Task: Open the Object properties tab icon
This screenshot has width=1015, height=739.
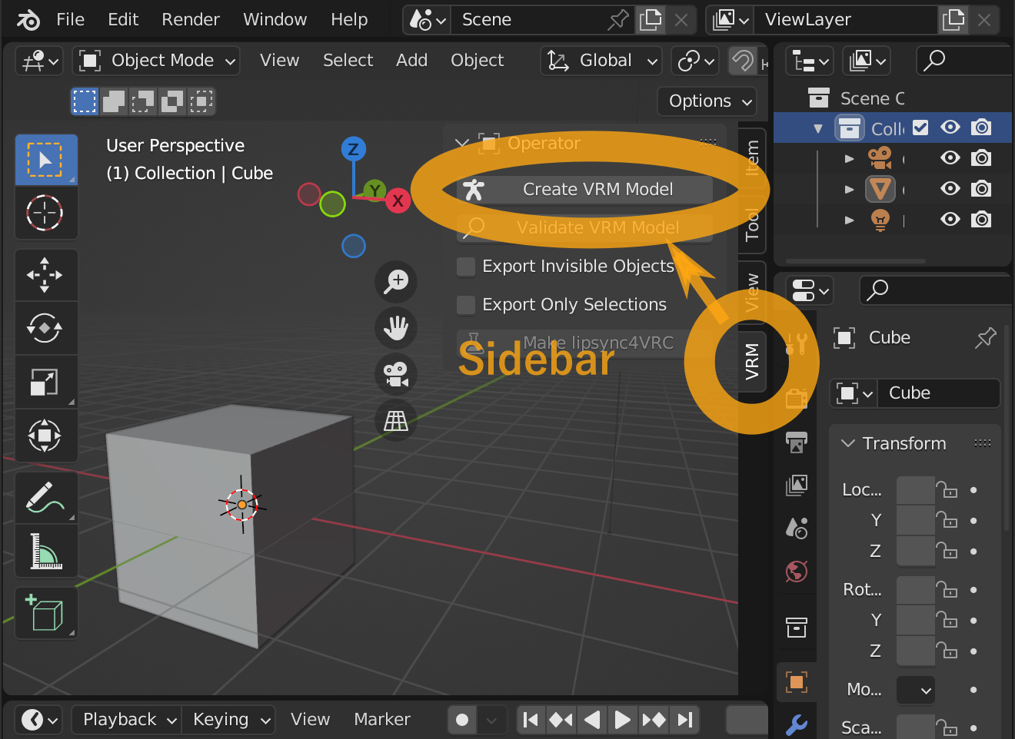Action: (x=797, y=682)
